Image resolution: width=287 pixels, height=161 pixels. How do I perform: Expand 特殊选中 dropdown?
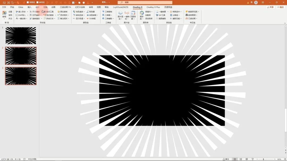pyautogui.click(x=181, y=12)
